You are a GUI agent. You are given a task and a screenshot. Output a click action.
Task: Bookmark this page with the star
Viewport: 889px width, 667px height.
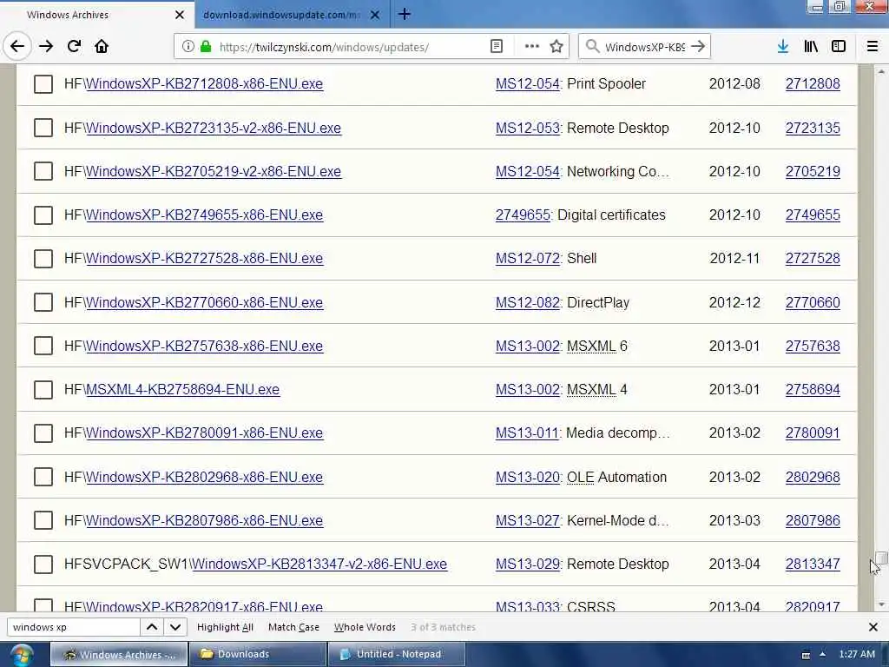coord(556,47)
